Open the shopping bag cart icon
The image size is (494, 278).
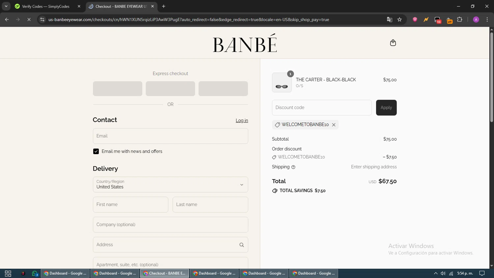pos(393,43)
